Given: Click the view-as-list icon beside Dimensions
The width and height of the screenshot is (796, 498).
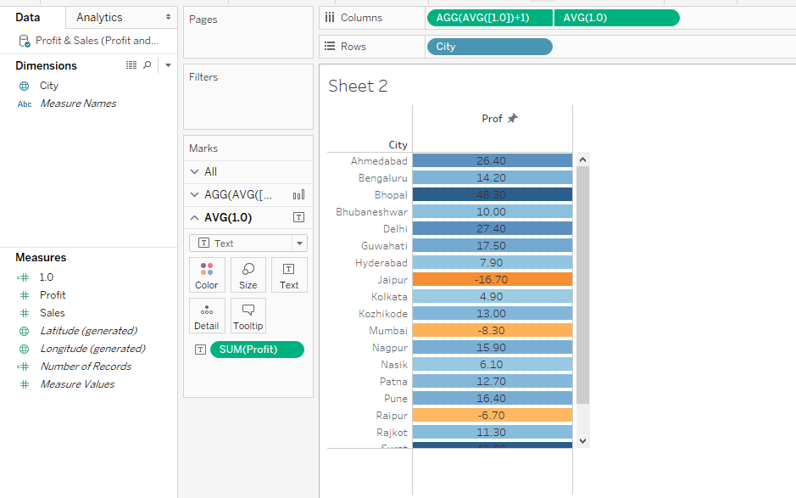Looking at the screenshot, I should pyautogui.click(x=131, y=65).
